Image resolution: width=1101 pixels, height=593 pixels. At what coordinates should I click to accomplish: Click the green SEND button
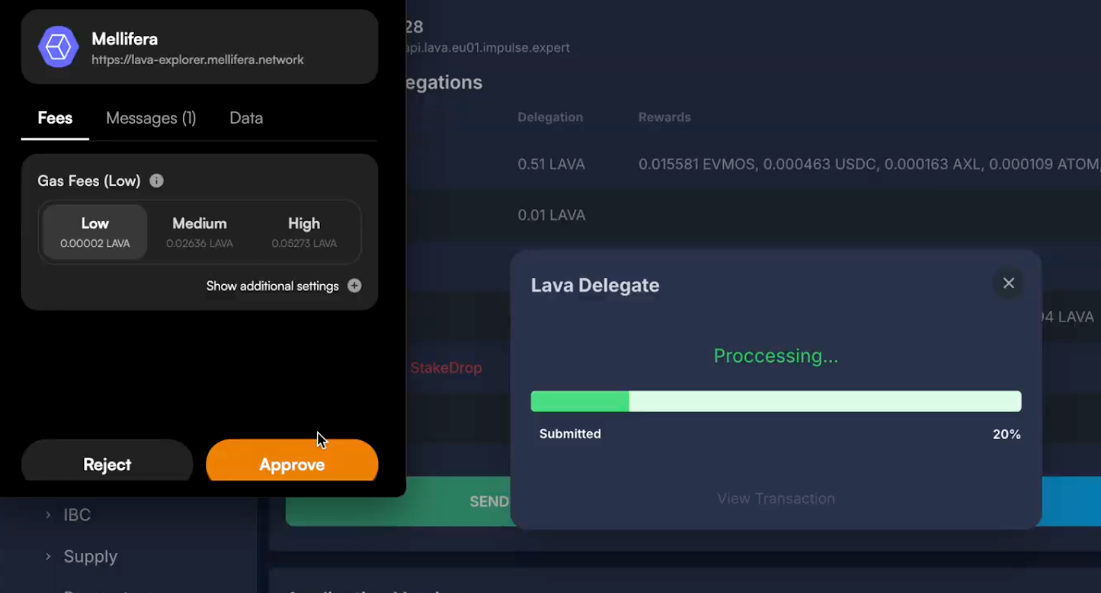[x=399, y=502]
